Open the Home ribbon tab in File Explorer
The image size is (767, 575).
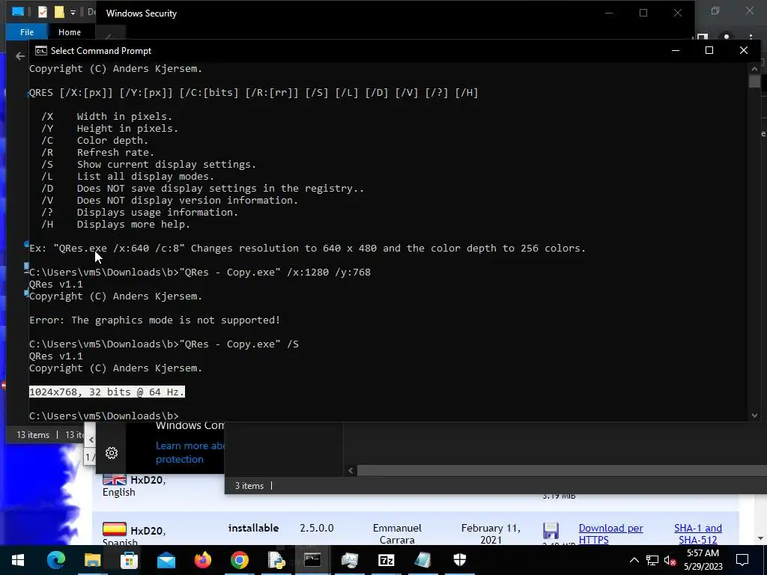pos(70,32)
